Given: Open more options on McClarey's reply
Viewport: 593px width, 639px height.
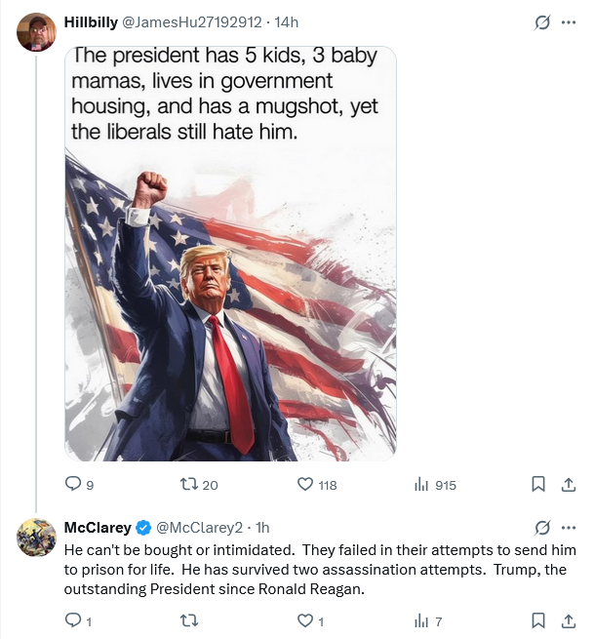Looking at the screenshot, I should [x=569, y=528].
